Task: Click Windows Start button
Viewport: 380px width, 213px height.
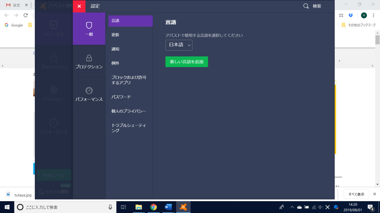Action: (x=7, y=207)
